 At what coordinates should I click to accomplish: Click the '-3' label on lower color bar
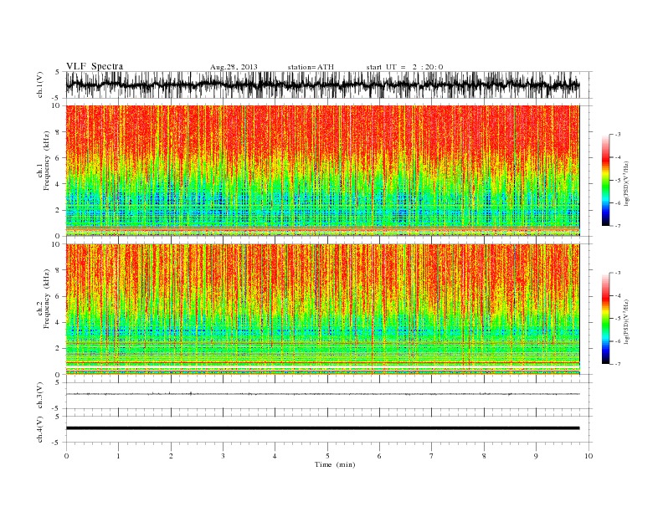618,273
